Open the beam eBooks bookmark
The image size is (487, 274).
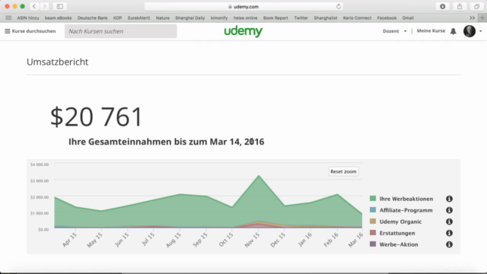[58, 18]
